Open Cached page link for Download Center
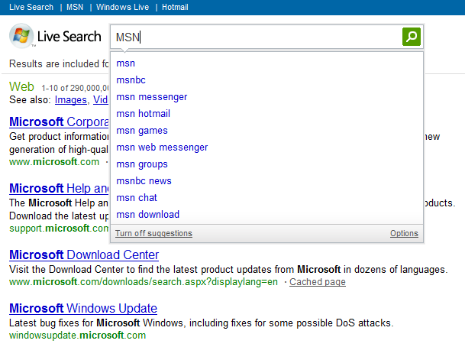465x347 pixels. pos(318,282)
